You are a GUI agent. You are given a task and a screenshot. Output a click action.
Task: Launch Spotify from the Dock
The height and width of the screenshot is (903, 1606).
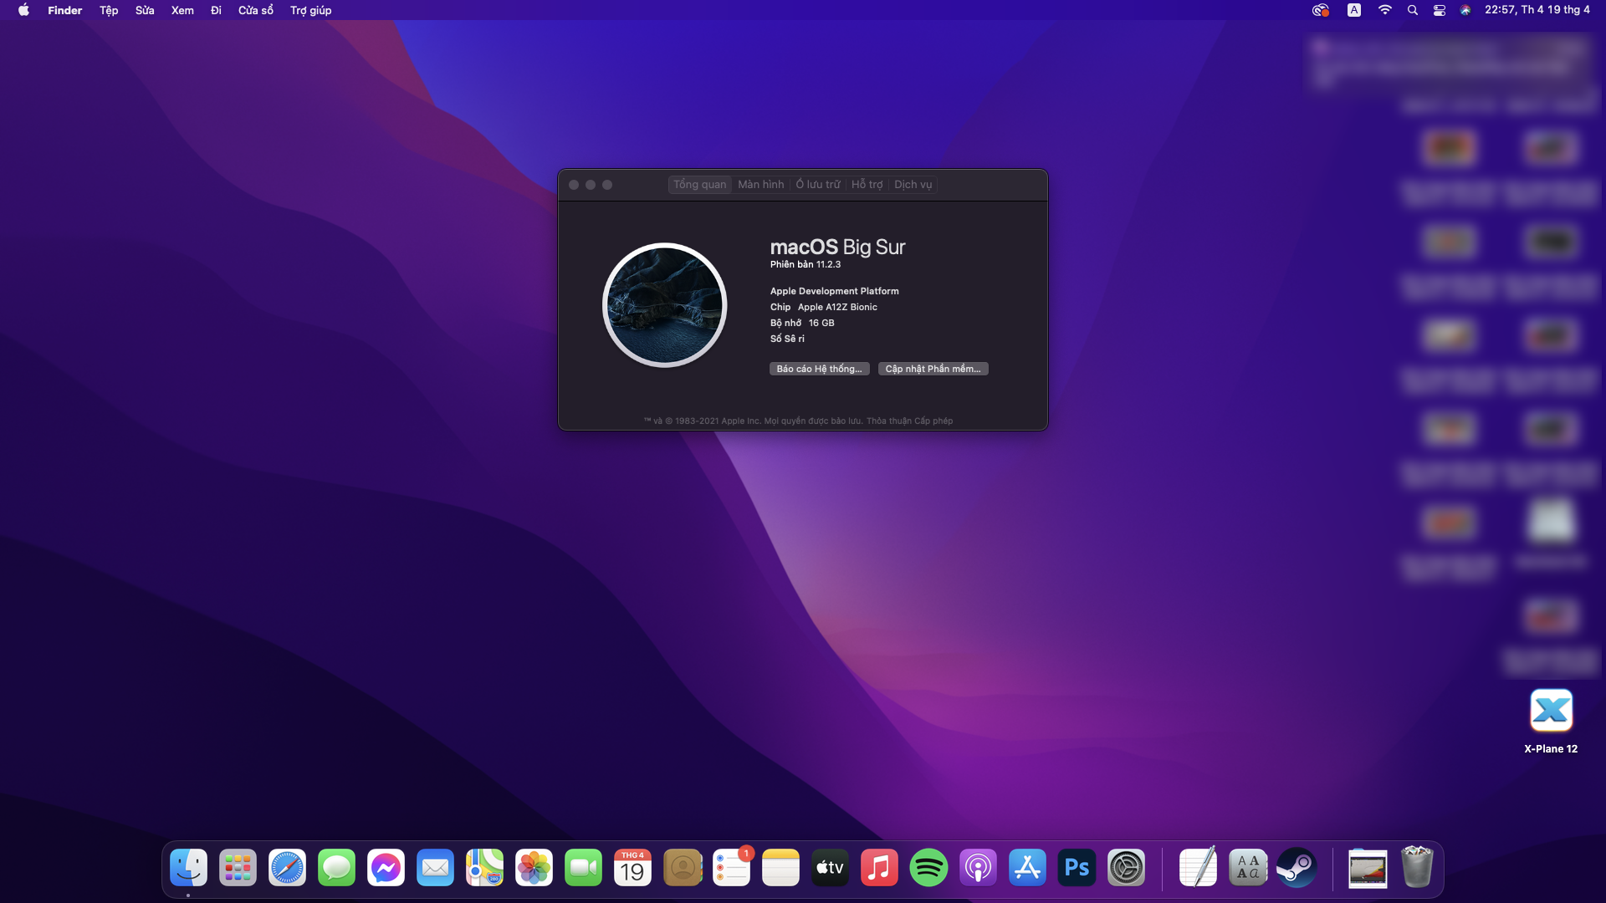pyautogui.click(x=928, y=868)
